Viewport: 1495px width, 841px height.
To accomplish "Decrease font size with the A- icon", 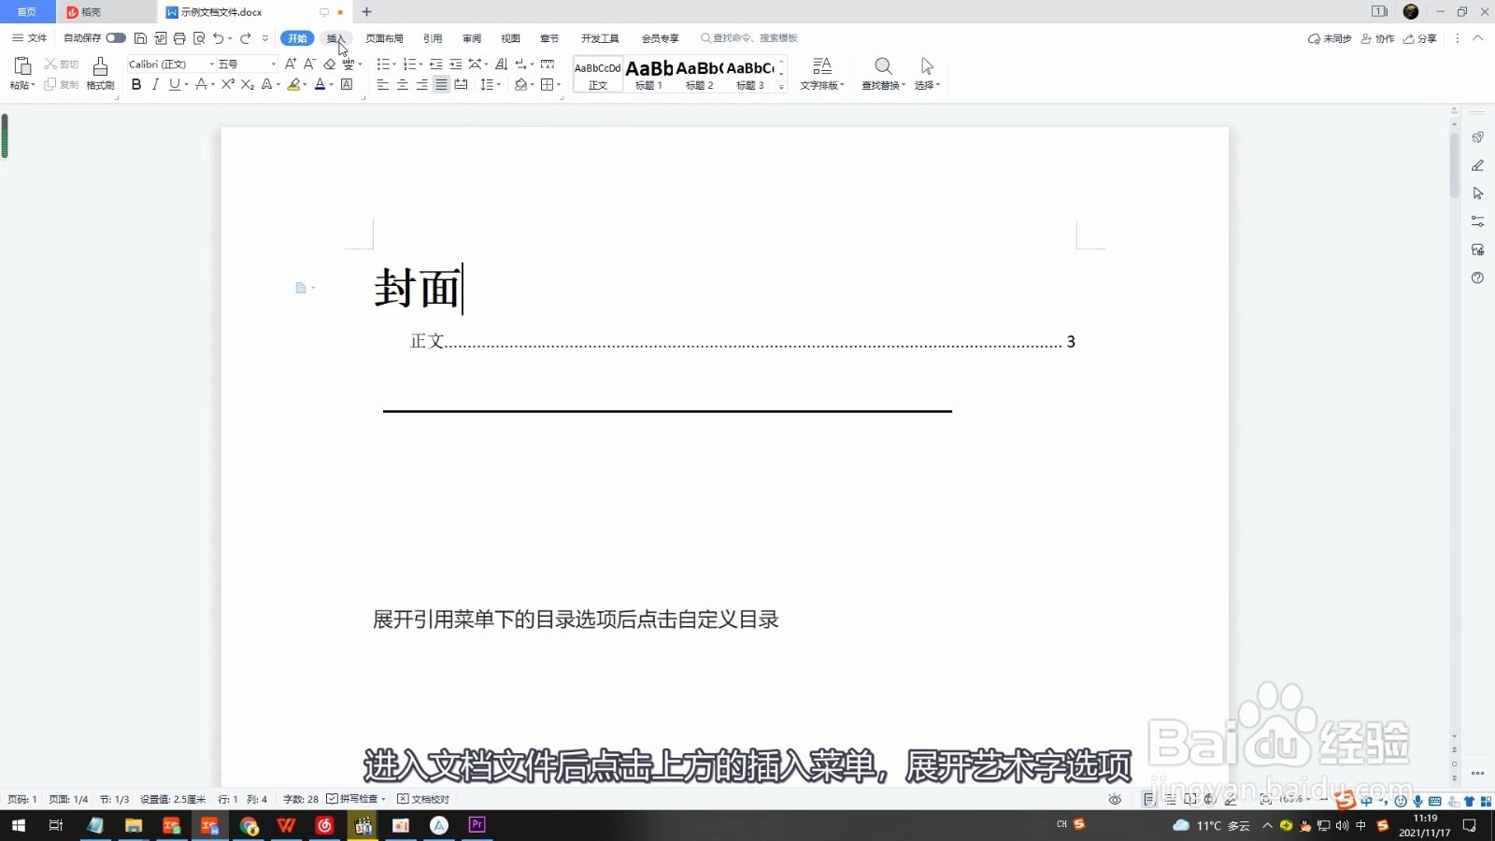I will 309,64.
